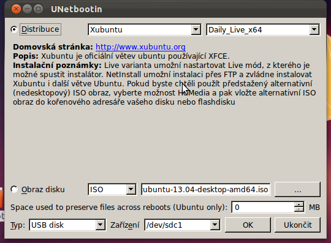
Task: Click the 'Popis:' bold label
Action: [x=26, y=56]
